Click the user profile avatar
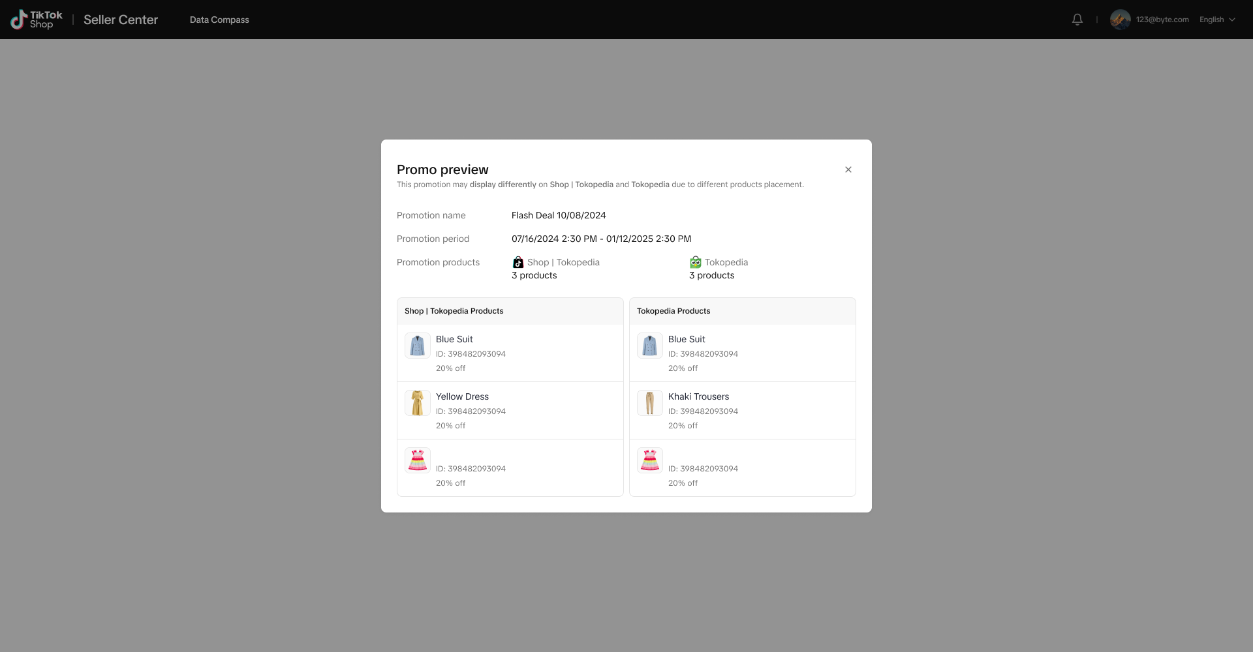1253x652 pixels. tap(1120, 20)
